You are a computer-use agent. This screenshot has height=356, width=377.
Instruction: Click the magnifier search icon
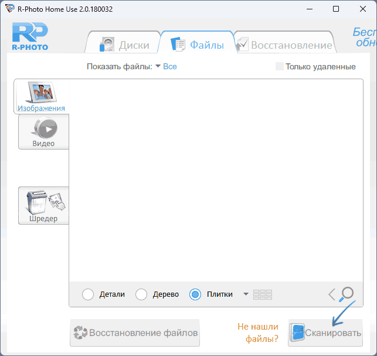[x=347, y=294]
